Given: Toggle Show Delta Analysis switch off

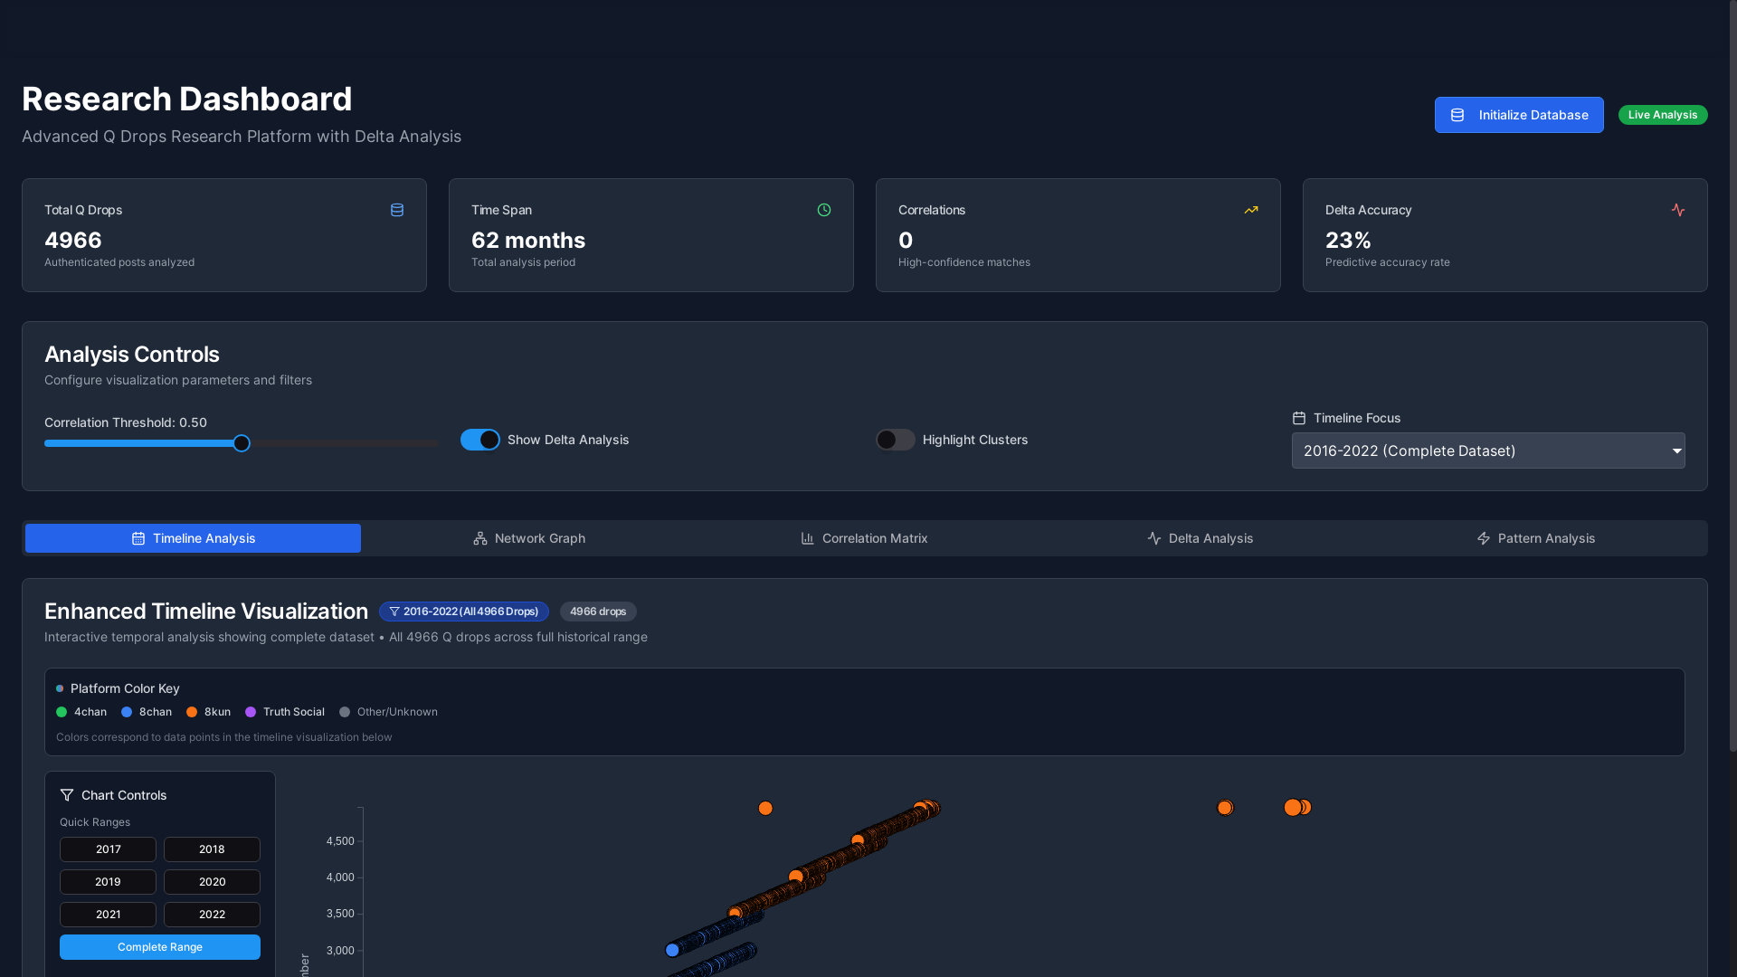Looking at the screenshot, I should pyautogui.click(x=480, y=440).
